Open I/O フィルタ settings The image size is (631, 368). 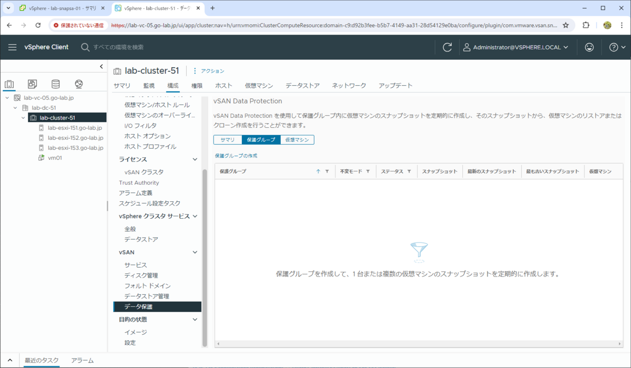[140, 126]
